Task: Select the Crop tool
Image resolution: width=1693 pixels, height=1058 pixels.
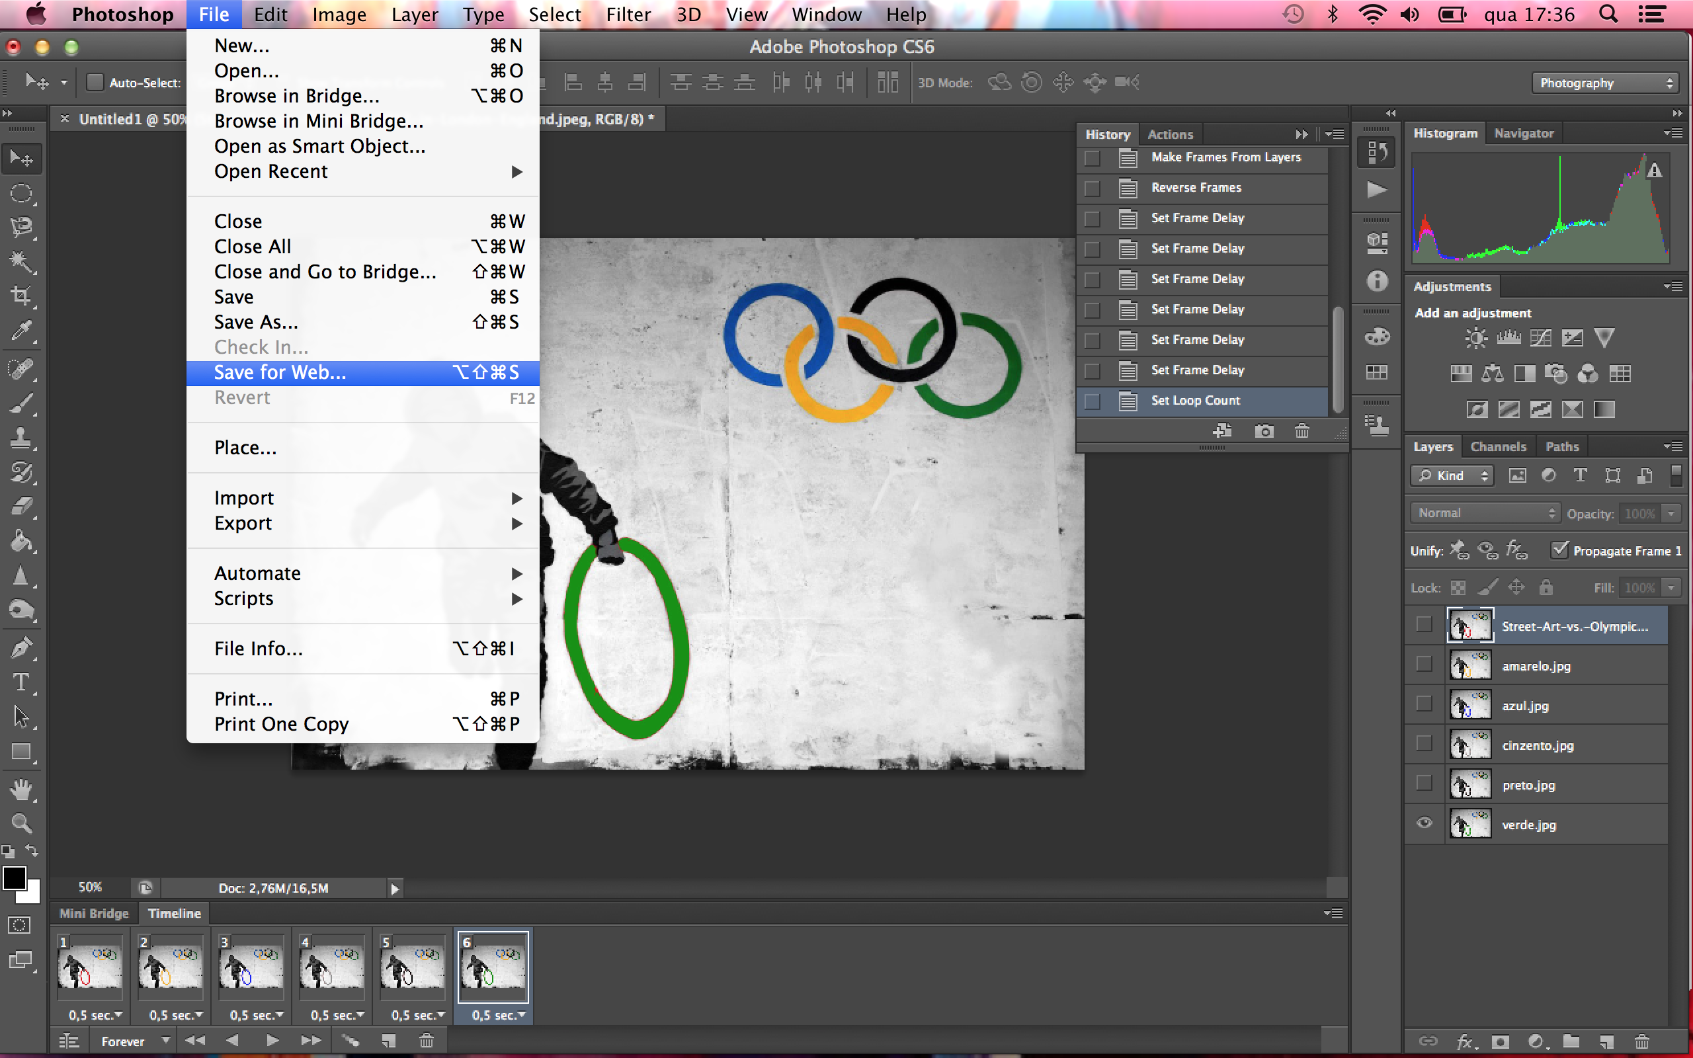Action: (x=21, y=297)
